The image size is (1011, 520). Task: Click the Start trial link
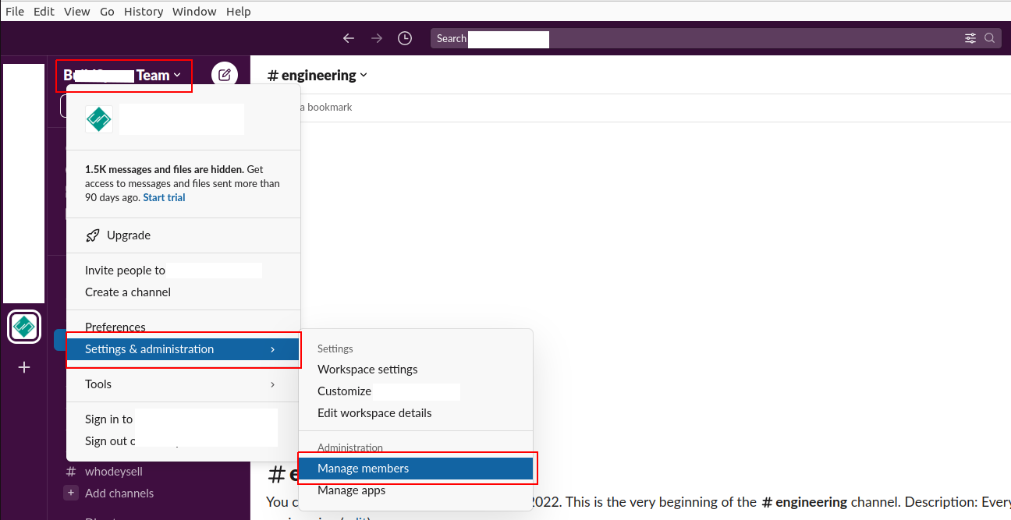(164, 198)
